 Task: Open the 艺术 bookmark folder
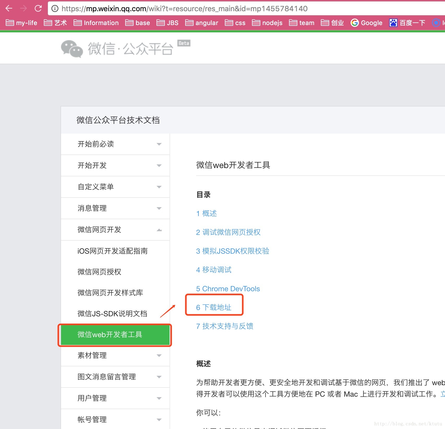(55, 23)
